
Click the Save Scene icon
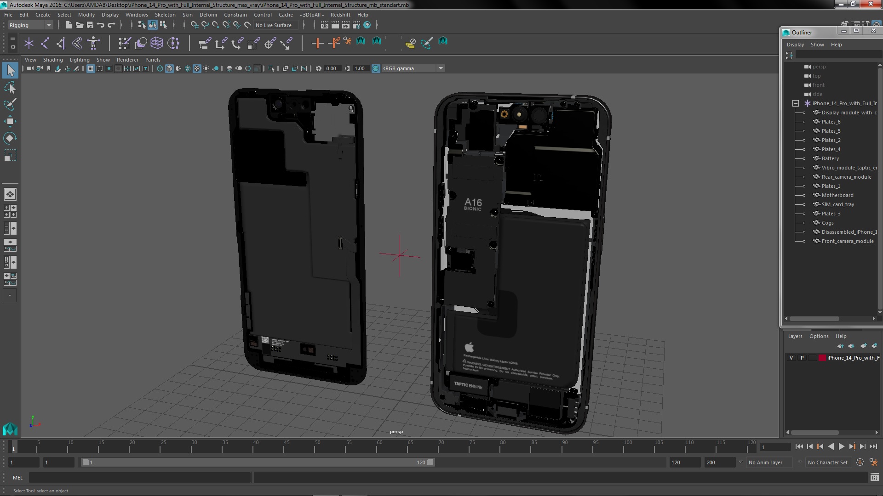click(90, 25)
